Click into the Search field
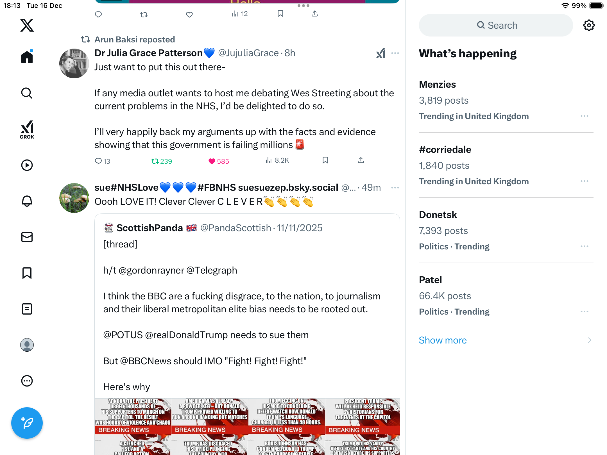The image size is (607, 455). [496, 25]
